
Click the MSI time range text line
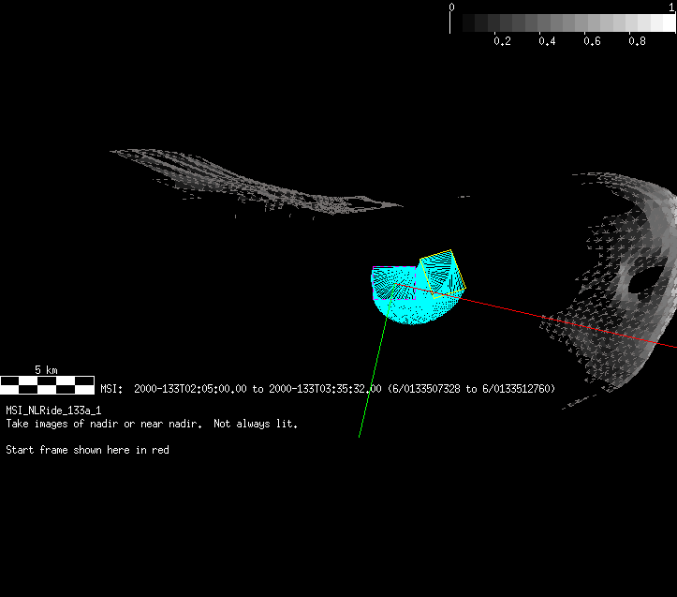coord(328,389)
